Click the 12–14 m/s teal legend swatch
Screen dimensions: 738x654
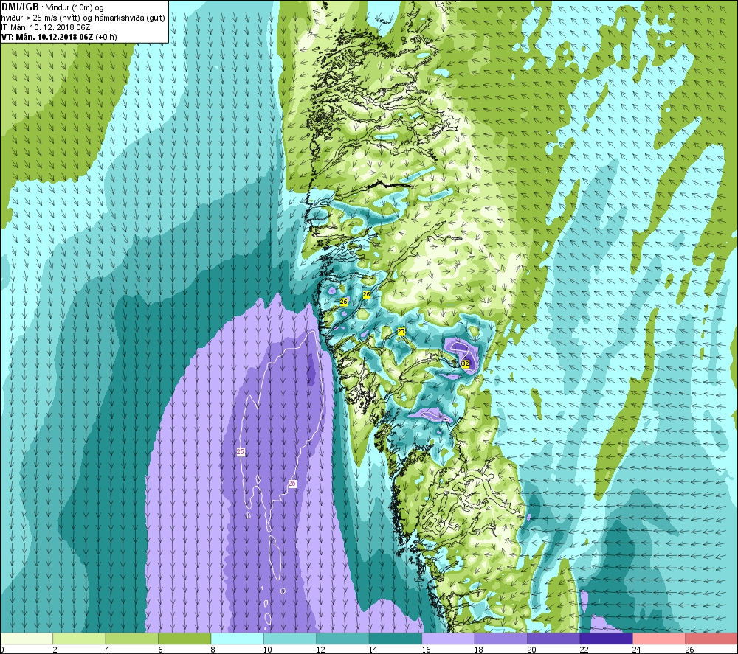(343, 639)
